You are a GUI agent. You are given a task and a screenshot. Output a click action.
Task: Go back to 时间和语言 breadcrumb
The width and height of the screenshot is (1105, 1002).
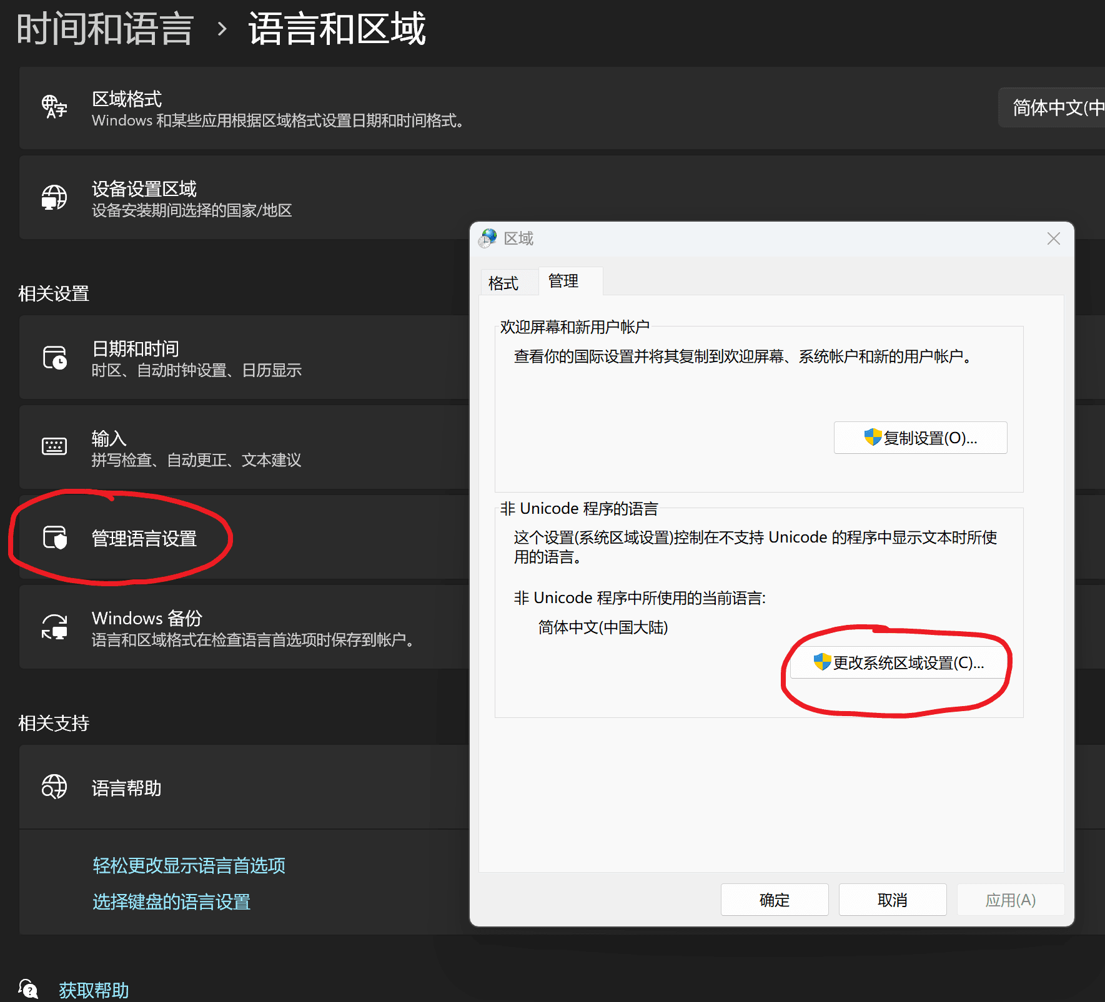105,29
